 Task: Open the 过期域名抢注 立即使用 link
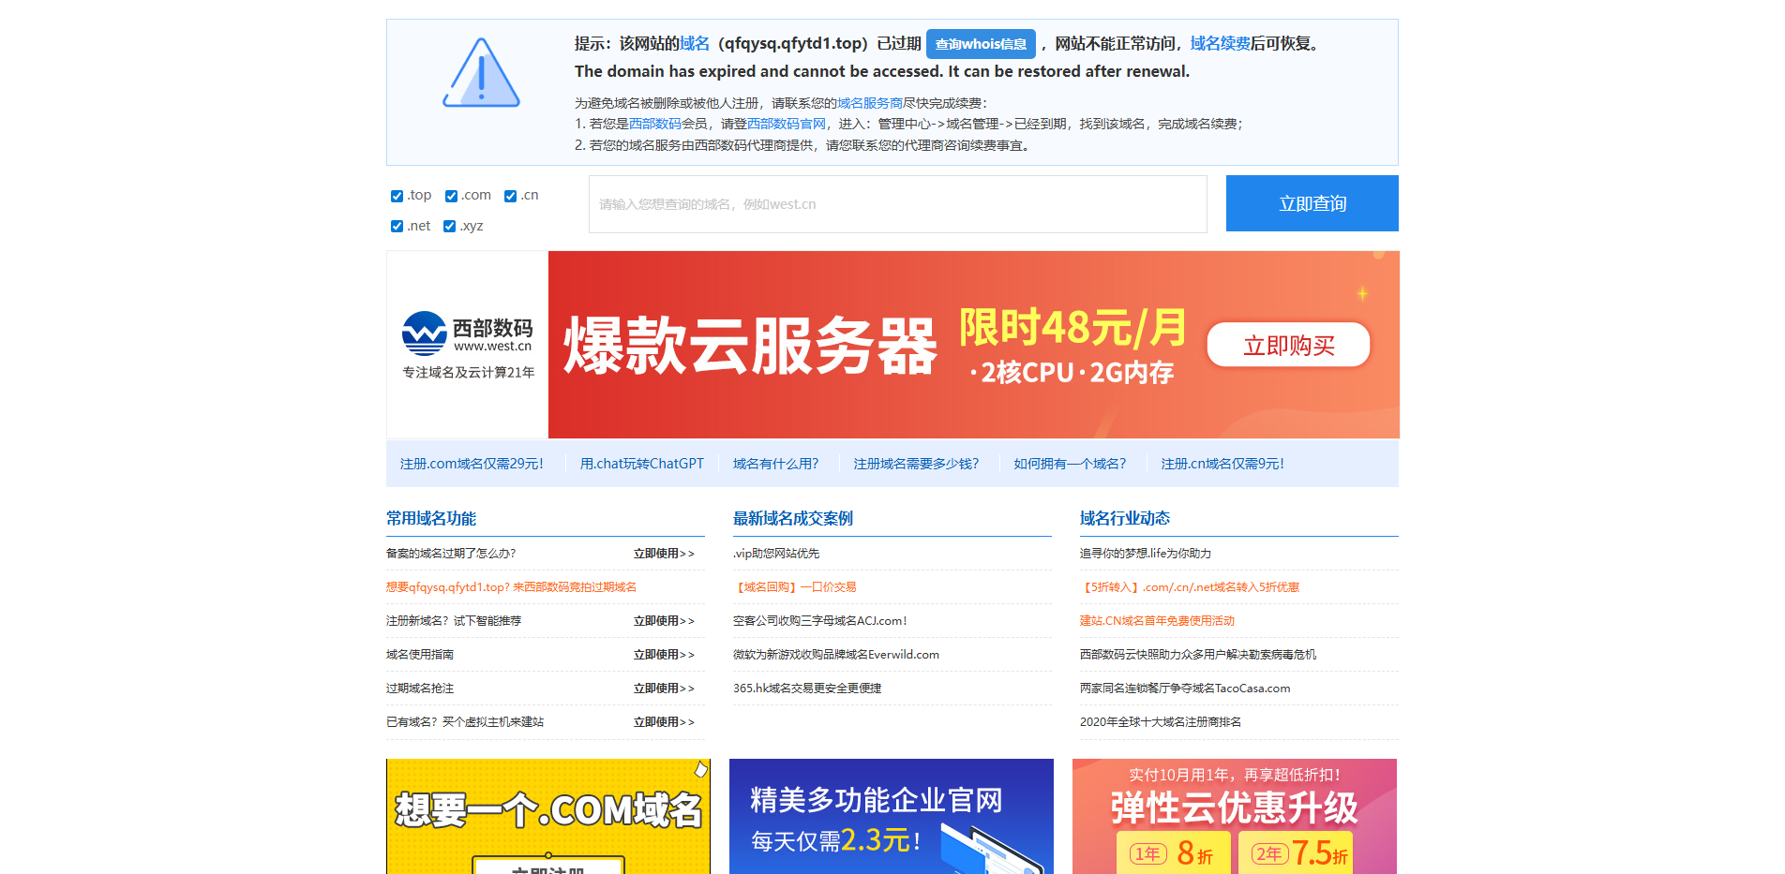coord(665,688)
